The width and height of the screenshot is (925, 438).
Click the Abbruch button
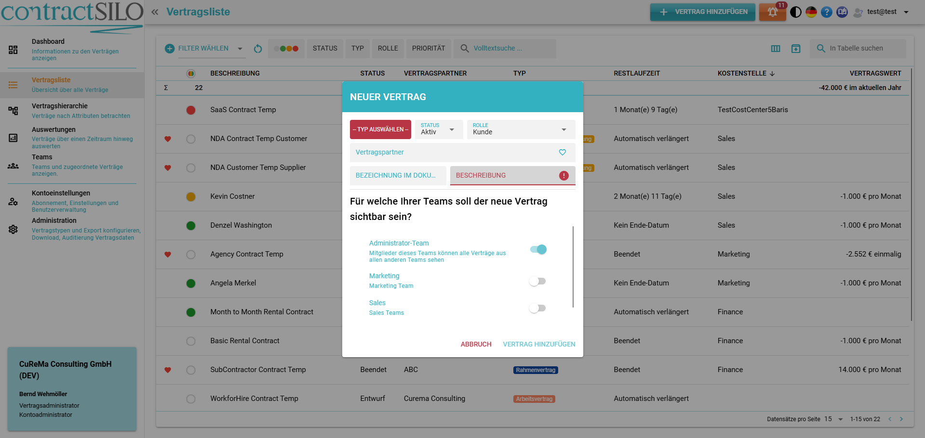point(476,344)
